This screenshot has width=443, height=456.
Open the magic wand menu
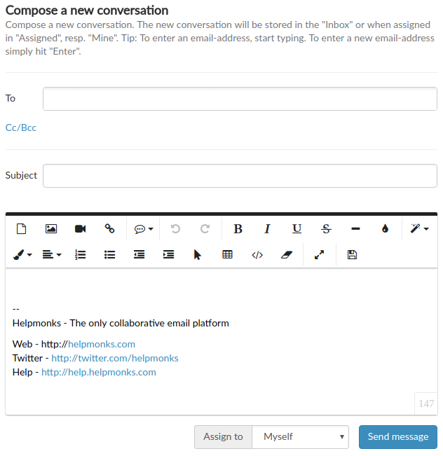tap(419, 228)
